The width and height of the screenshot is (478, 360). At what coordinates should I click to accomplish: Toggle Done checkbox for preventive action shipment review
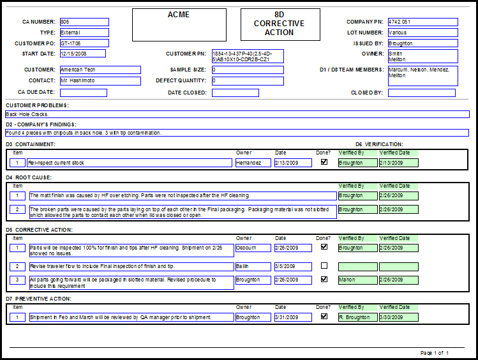pos(324,317)
